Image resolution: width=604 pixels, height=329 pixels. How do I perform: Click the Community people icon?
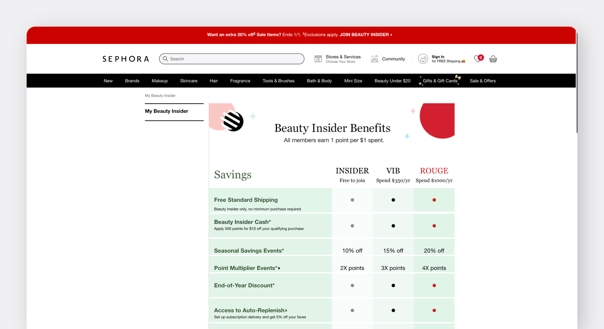coord(374,59)
